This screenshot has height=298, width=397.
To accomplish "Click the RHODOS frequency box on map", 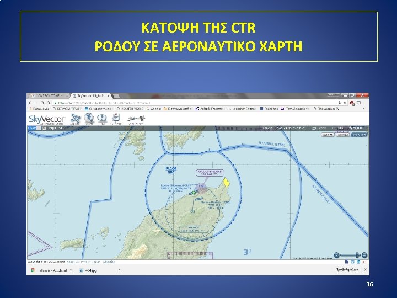I will pyautogui.click(x=194, y=230).
